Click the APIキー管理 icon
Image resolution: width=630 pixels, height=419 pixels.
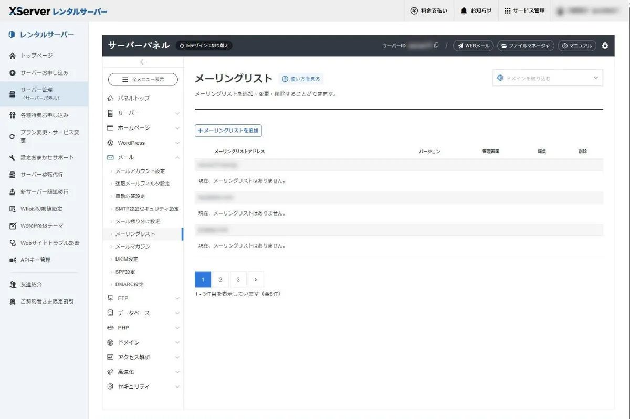(13, 260)
